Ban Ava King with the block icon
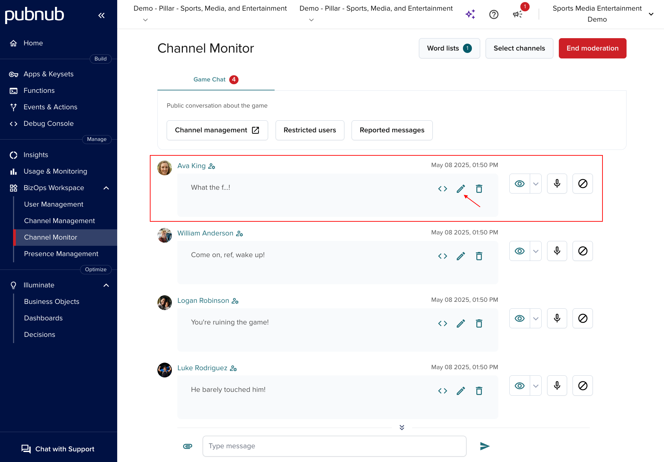The height and width of the screenshot is (462, 664). click(583, 184)
